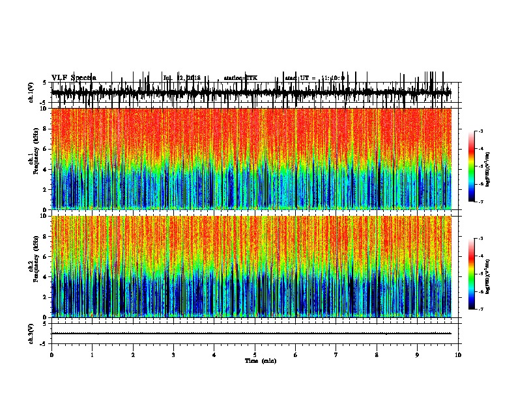Click the "-3" label on ch.1 colorbar
Image resolution: width=516 pixels, height=398 pixels.
pos(480,131)
